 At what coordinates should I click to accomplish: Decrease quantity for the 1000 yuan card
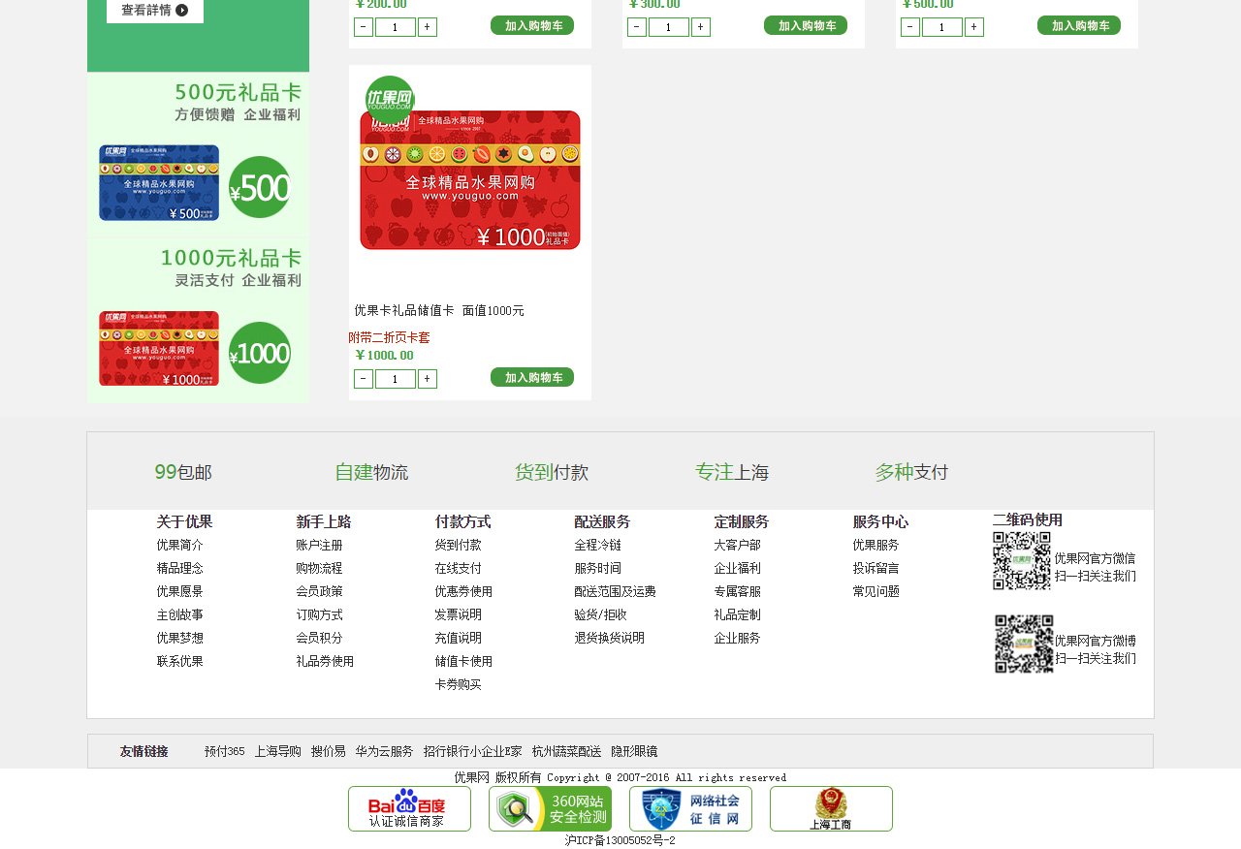pos(364,379)
